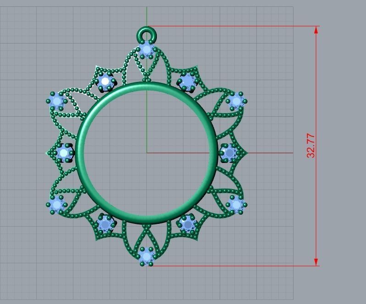Pick the far upper-left corner gemstone
The image size is (366, 304).
[57, 101]
